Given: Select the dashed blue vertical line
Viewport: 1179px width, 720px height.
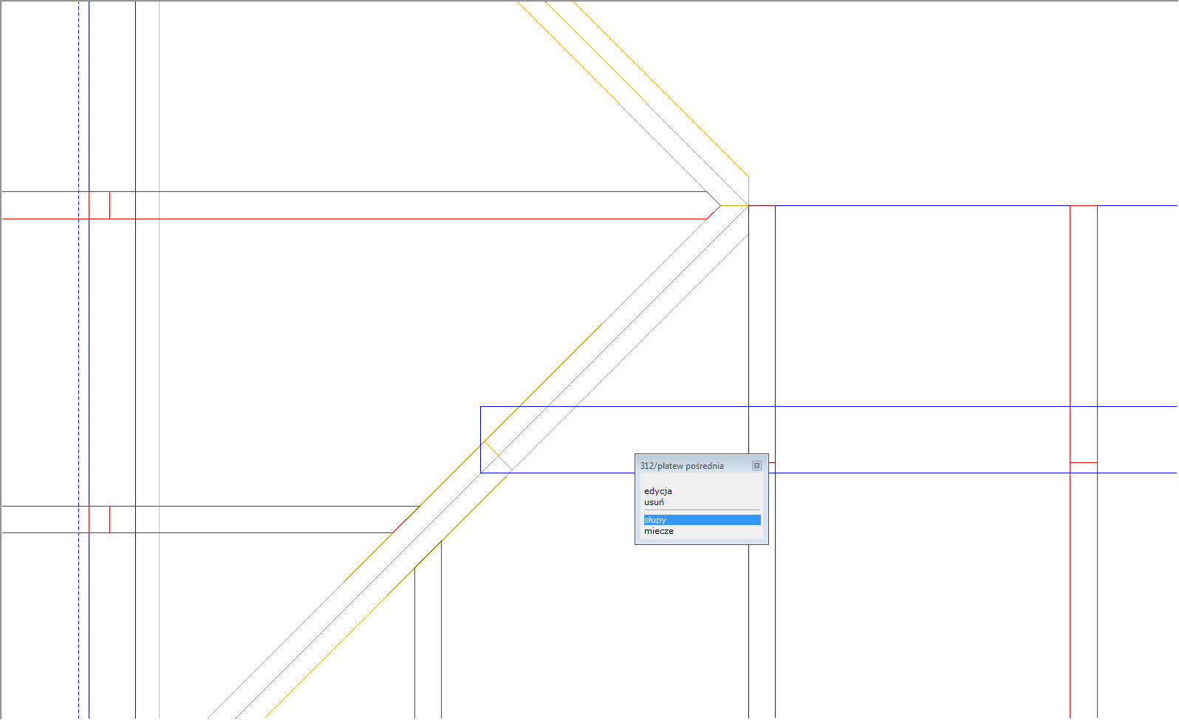Looking at the screenshot, I should coord(78,332).
